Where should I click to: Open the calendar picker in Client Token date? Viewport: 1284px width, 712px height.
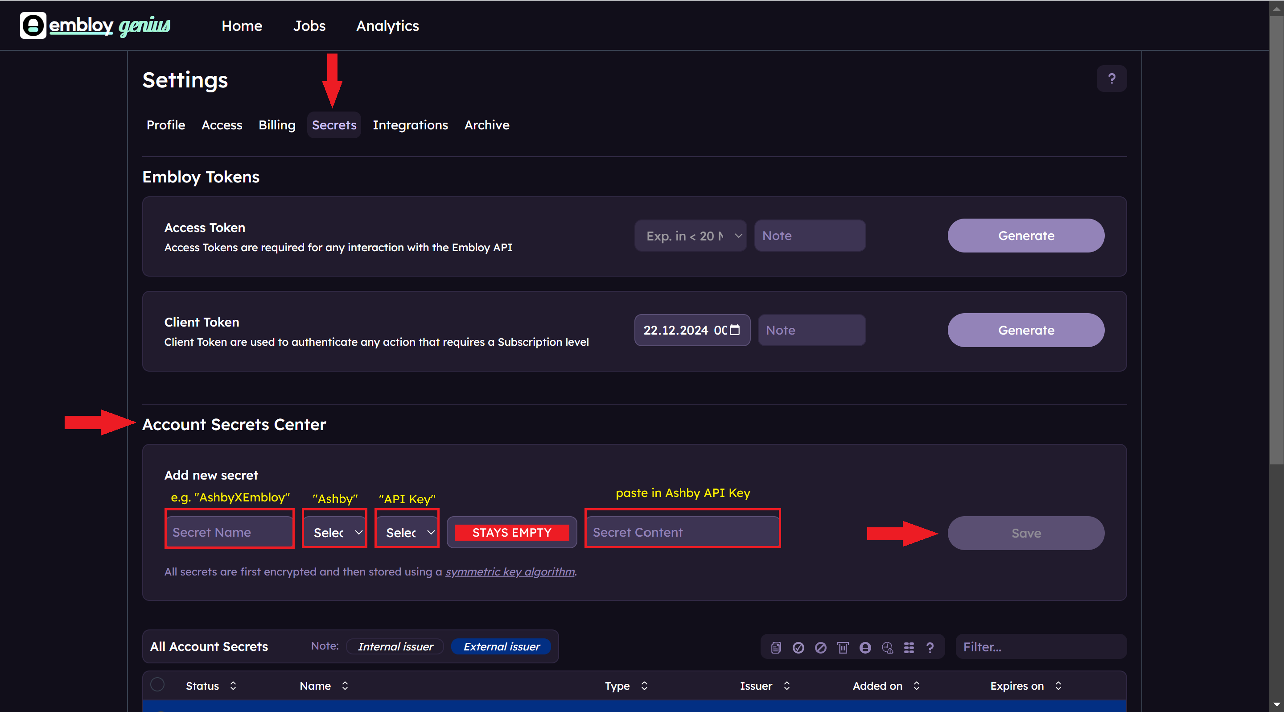pyautogui.click(x=735, y=330)
